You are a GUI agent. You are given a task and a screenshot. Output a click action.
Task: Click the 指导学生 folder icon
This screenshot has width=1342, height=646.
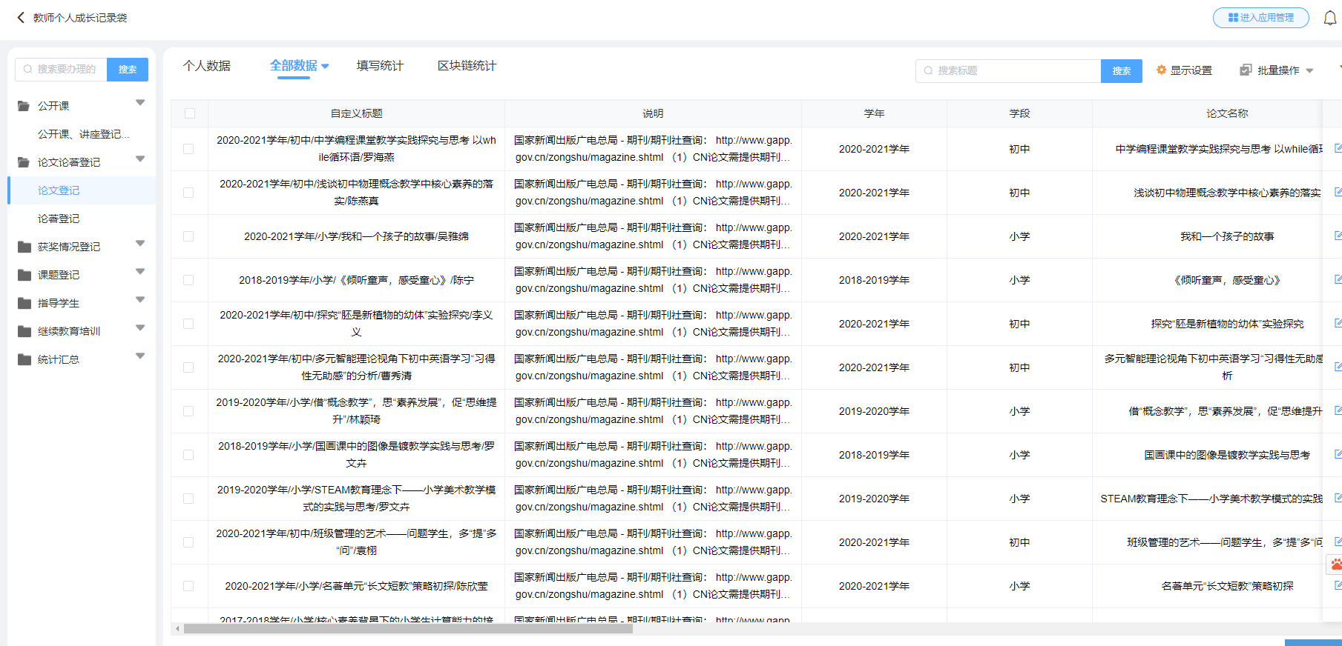(24, 303)
